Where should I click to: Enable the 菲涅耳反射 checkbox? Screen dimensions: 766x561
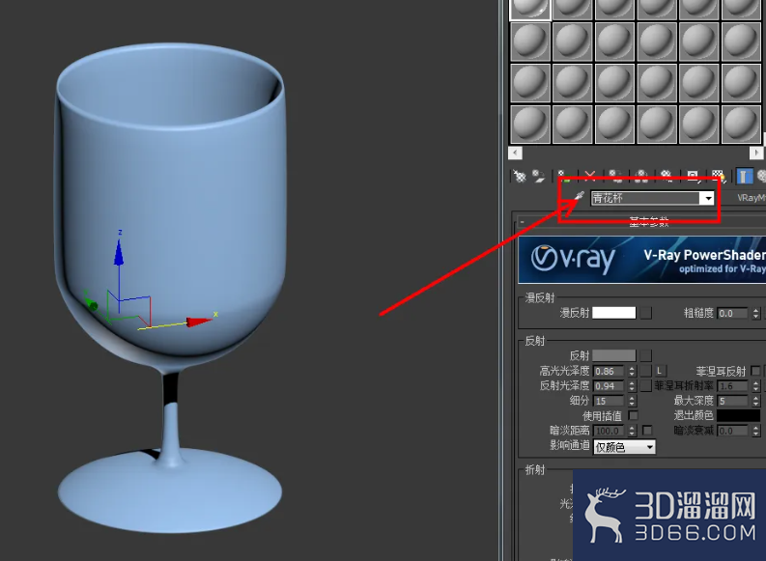(x=755, y=371)
